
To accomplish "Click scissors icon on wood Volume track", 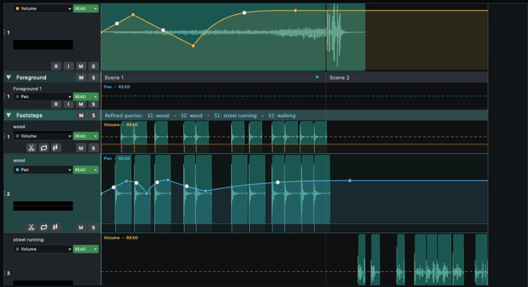I will click(31, 147).
